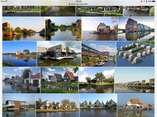
Task: Tap the Wi-Fi icon in status bar
Action: [x=6, y=1]
